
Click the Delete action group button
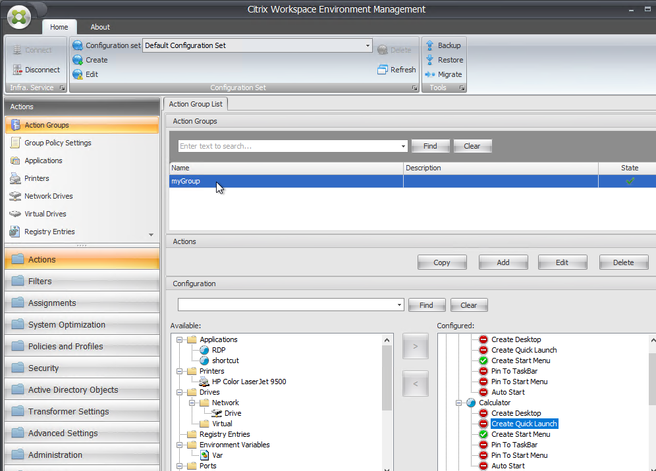point(623,262)
